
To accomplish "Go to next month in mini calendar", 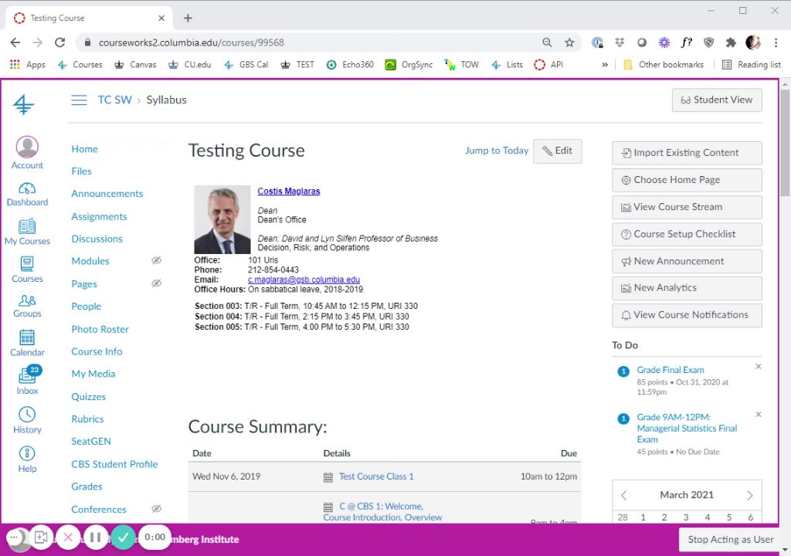I will (750, 495).
